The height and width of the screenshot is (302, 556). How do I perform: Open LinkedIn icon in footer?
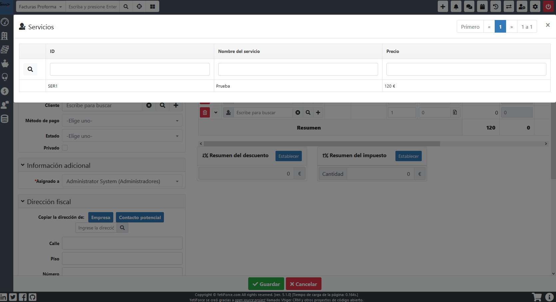(4, 297)
